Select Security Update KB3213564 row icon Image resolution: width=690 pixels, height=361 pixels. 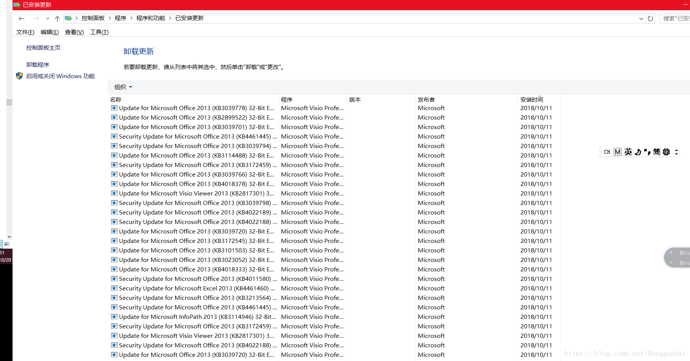[x=114, y=298]
